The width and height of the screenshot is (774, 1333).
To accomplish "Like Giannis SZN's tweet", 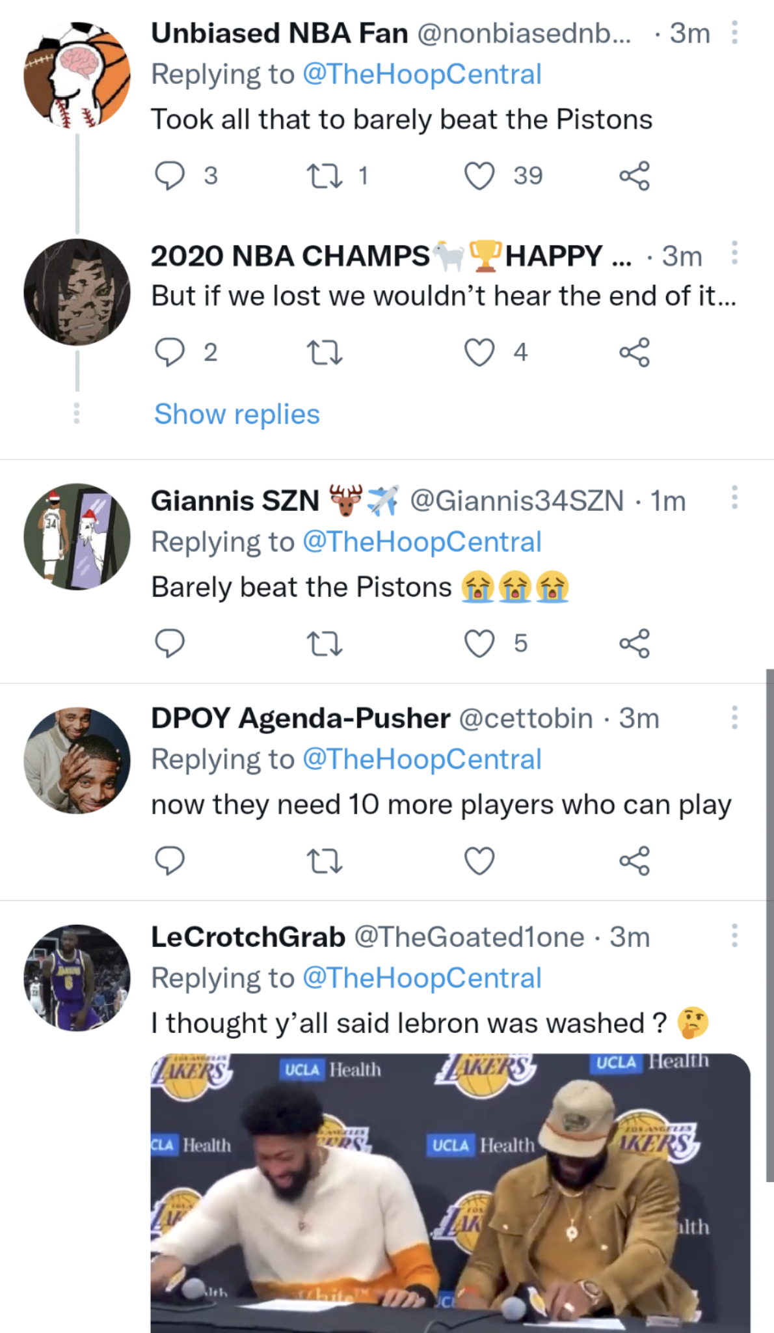I will point(479,643).
